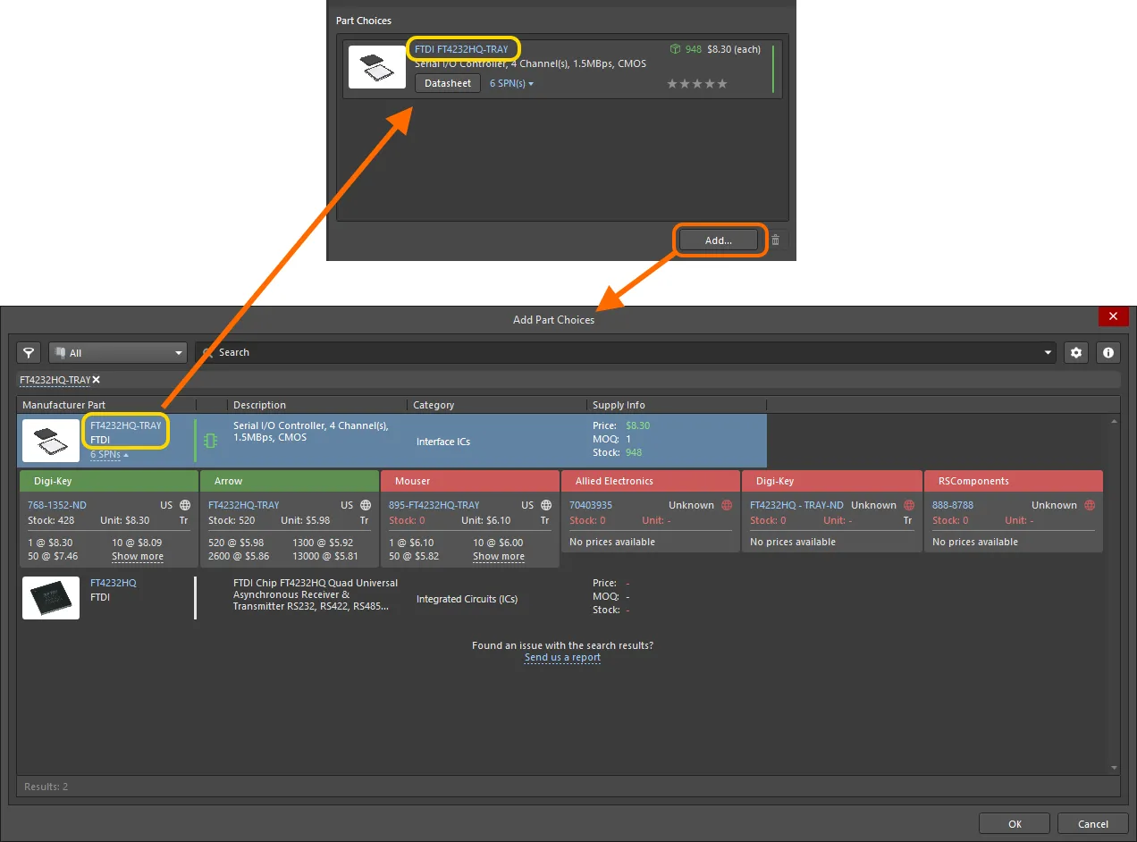Select FT4232HQ-TRAY chip thumbnail in results
The width and height of the screenshot is (1137, 842).
(x=51, y=441)
